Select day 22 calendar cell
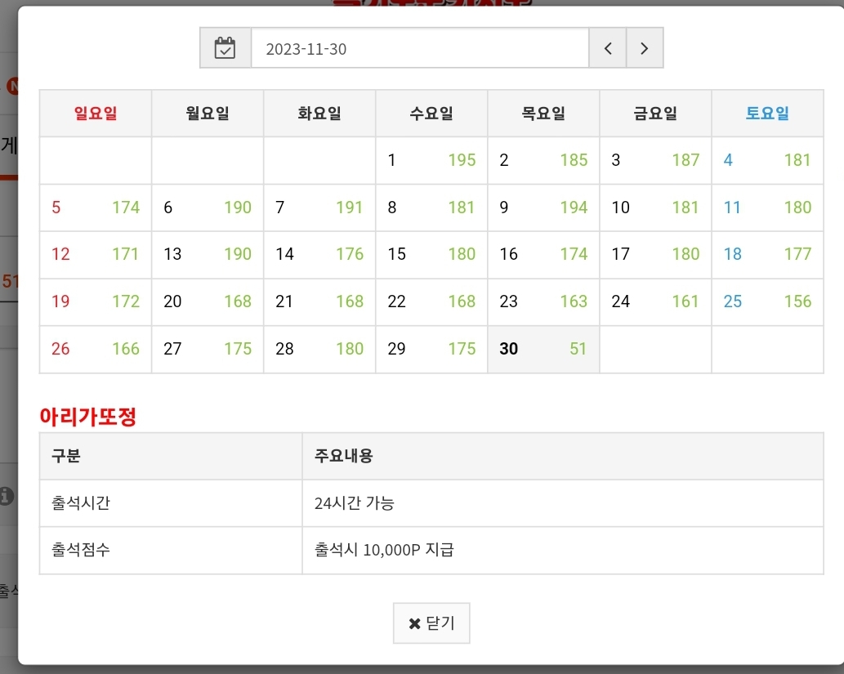The image size is (844, 674). pyautogui.click(x=431, y=302)
